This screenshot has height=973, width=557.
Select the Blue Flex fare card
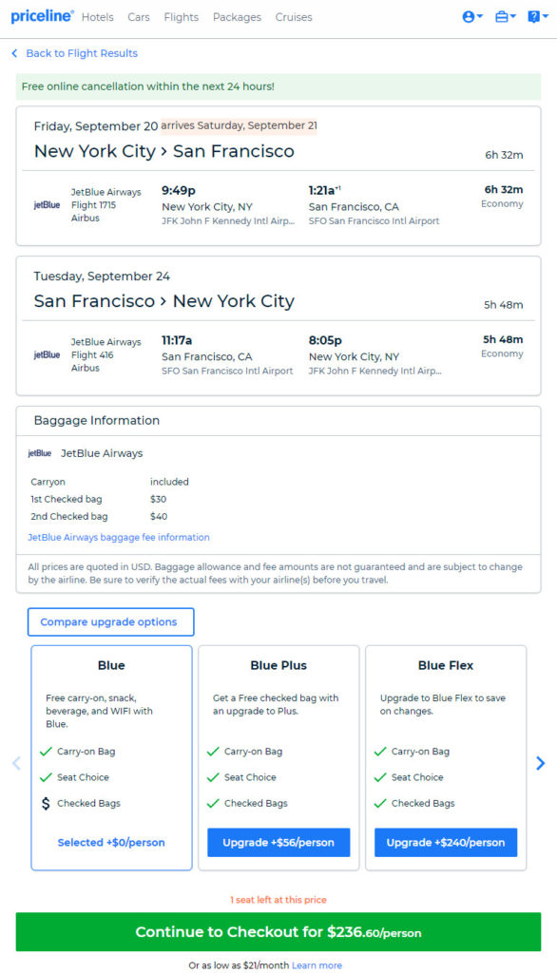(x=445, y=757)
